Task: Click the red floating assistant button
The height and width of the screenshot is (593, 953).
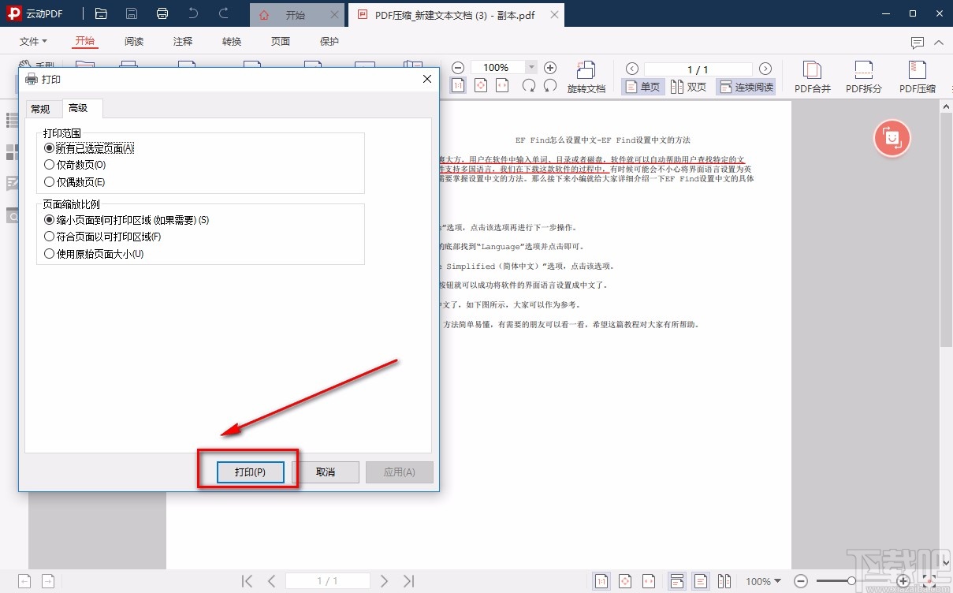Action: click(x=892, y=139)
